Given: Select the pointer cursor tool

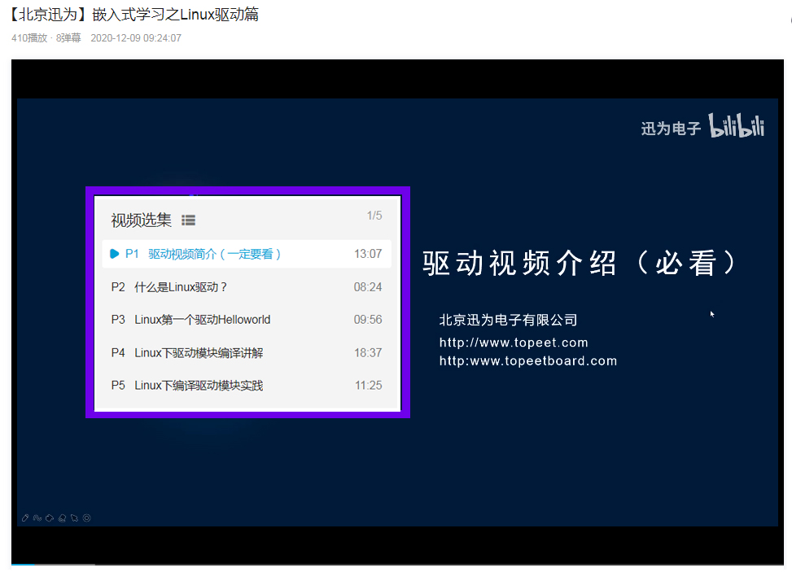Looking at the screenshot, I should point(73,517).
